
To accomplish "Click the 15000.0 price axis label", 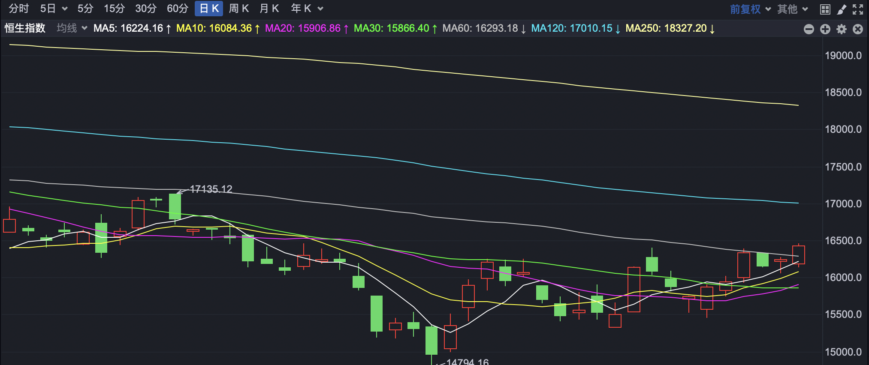I will tap(843, 352).
